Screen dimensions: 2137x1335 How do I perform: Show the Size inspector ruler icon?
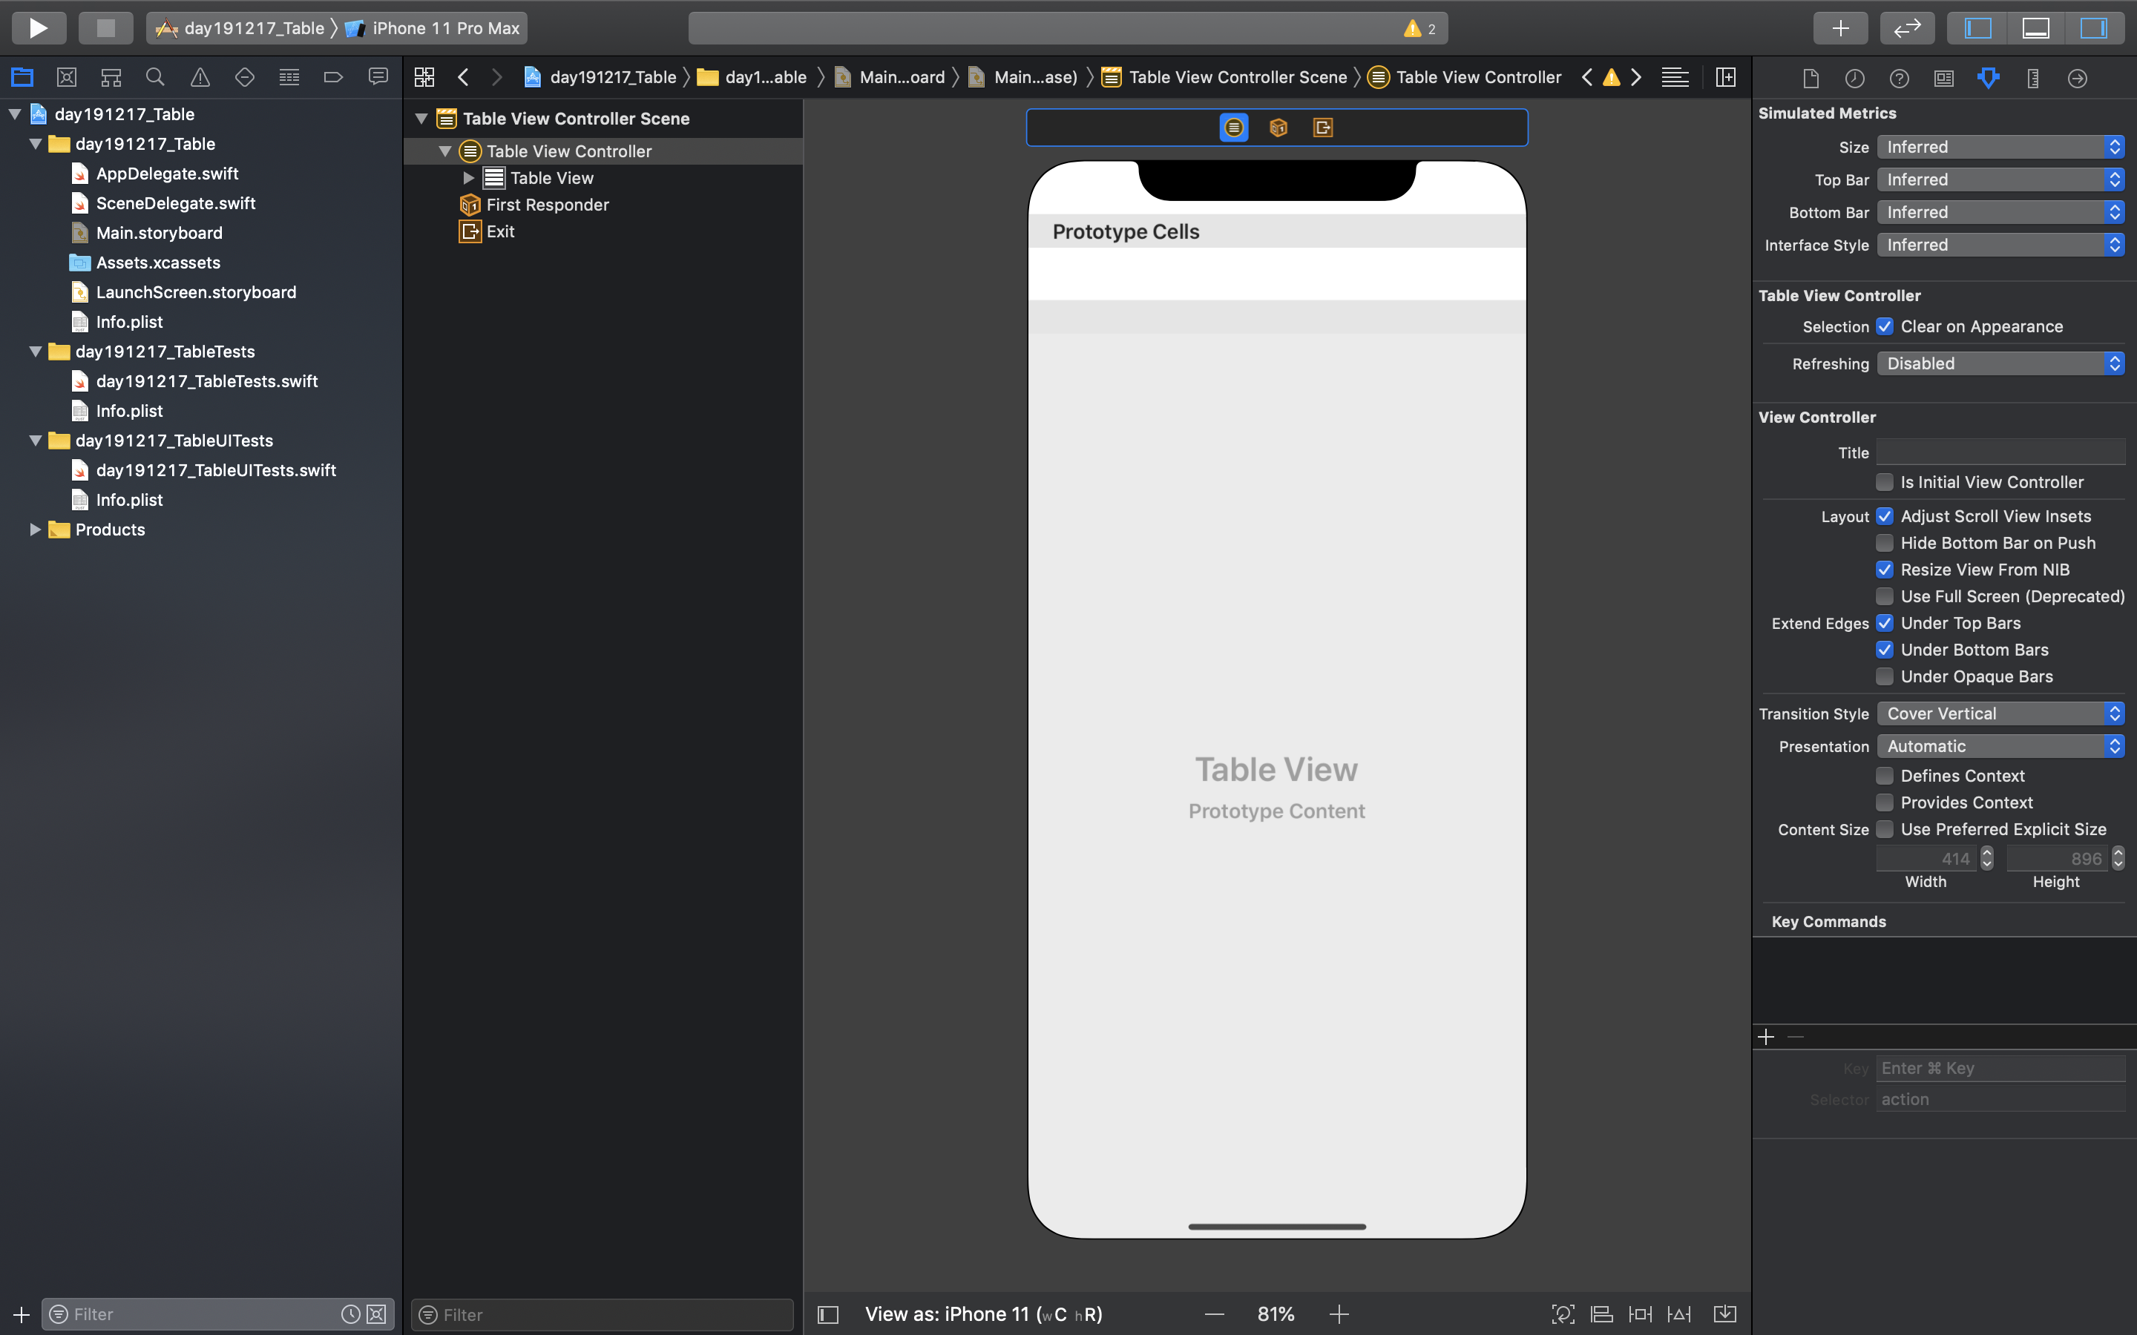coord(2033,79)
